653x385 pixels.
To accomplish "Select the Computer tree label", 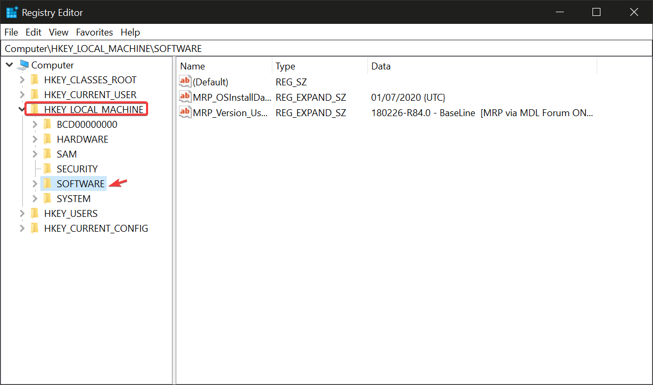I will (53, 65).
